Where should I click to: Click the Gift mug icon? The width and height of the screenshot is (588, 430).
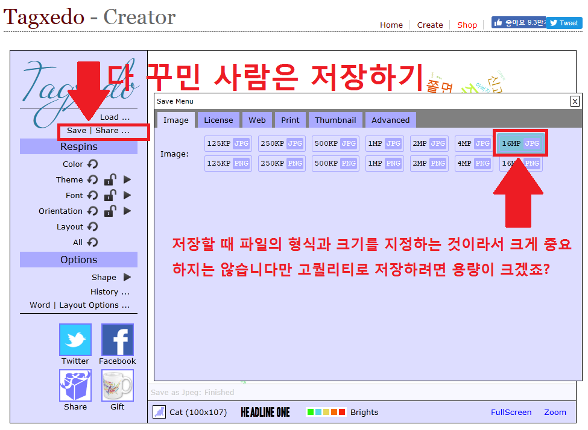click(118, 385)
